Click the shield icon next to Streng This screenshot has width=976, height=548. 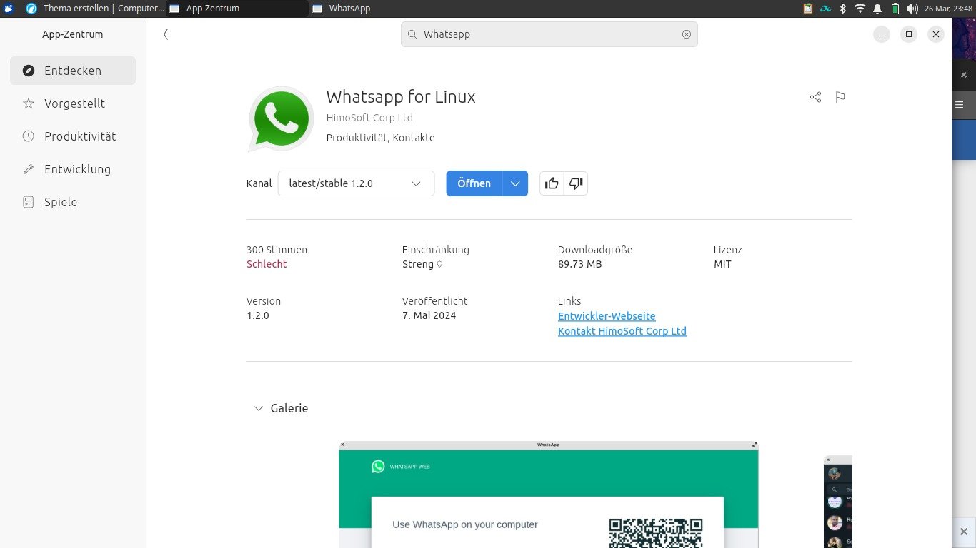pos(439,264)
